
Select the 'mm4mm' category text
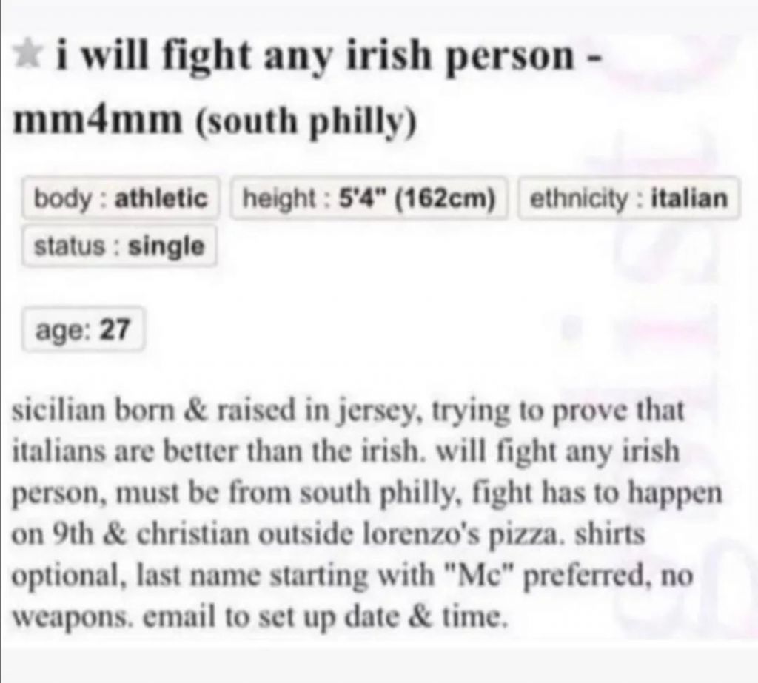(97, 120)
